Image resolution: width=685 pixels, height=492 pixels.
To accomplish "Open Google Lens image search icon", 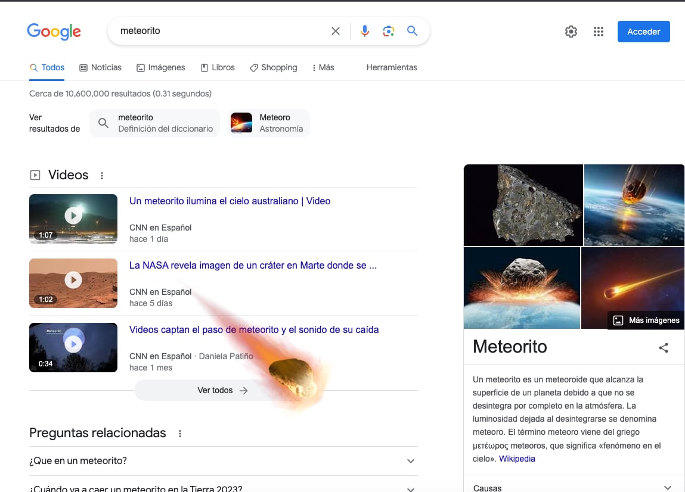I will pyautogui.click(x=389, y=30).
